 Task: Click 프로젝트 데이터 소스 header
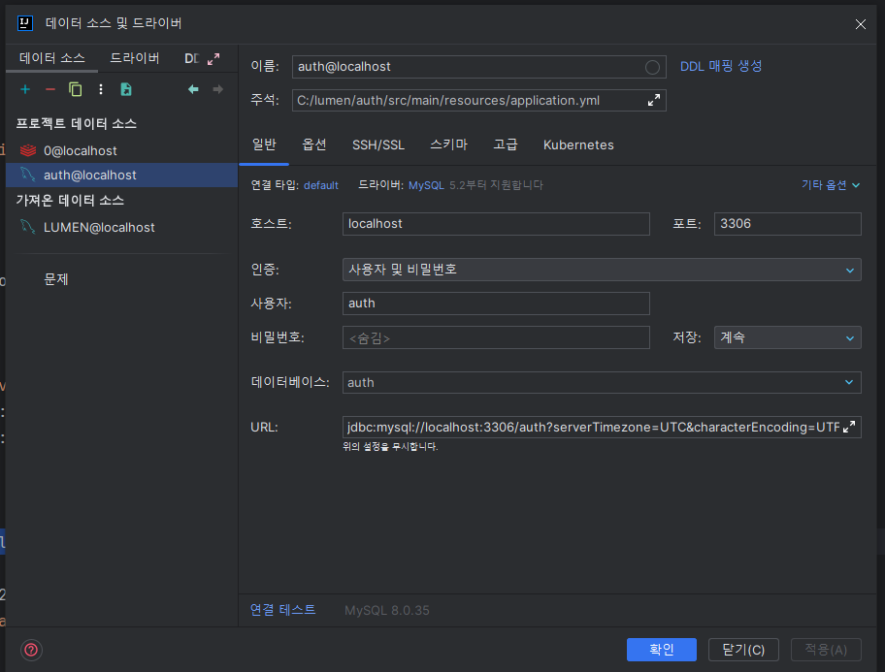[x=77, y=123]
